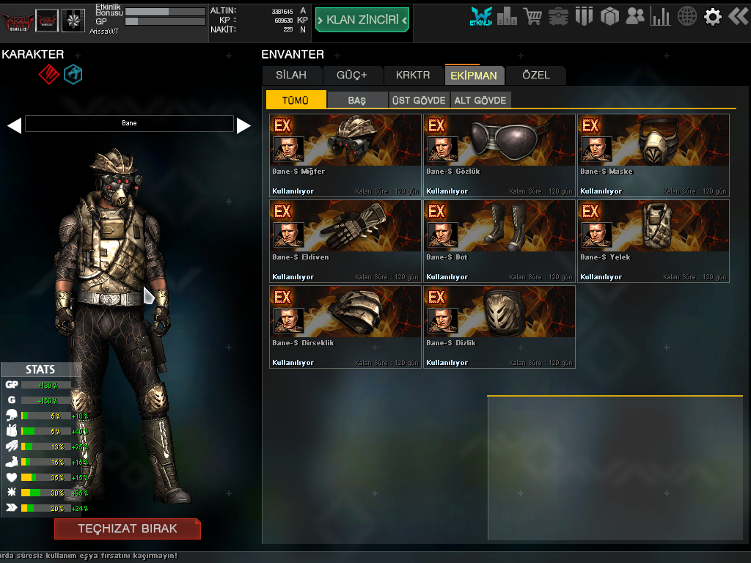Filter by ÜST GÖVDE equipment
This screenshot has width=751, height=563.
click(419, 100)
